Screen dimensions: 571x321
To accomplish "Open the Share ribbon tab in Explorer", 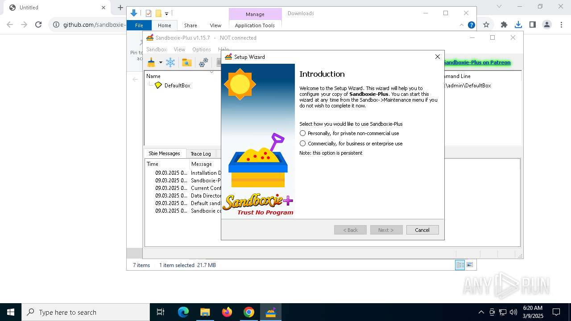I will pyautogui.click(x=190, y=25).
